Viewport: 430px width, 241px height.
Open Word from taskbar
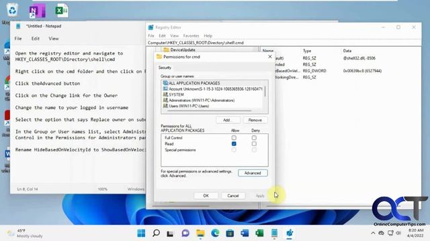click(x=245, y=233)
